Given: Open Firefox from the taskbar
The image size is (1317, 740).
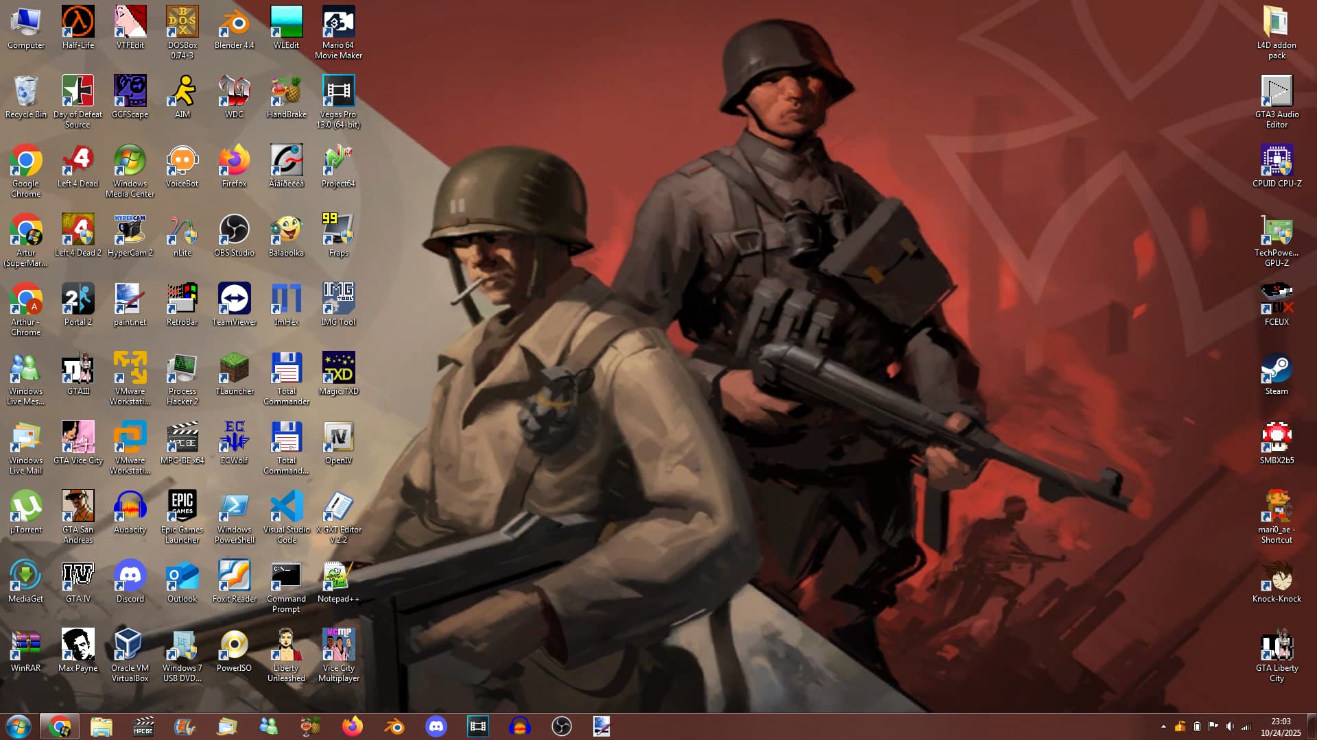Looking at the screenshot, I should pos(353,726).
